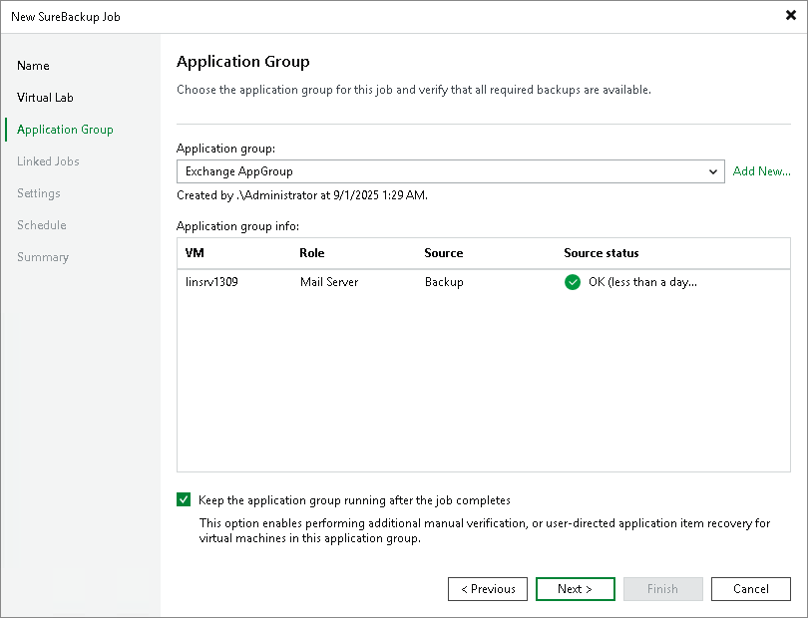Navigate to the Settings step
808x618 pixels.
38,192
